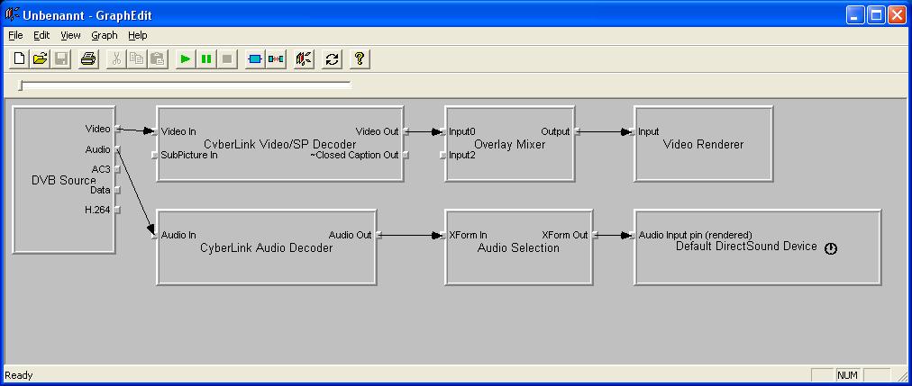Open the View menu
The width and height of the screenshot is (912, 386).
click(x=70, y=35)
